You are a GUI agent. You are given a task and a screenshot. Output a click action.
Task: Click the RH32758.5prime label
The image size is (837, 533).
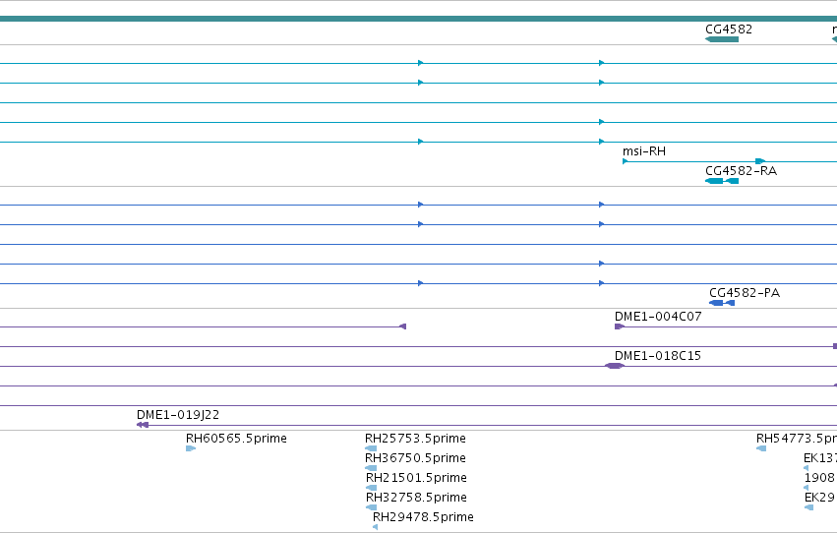point(416,498)
